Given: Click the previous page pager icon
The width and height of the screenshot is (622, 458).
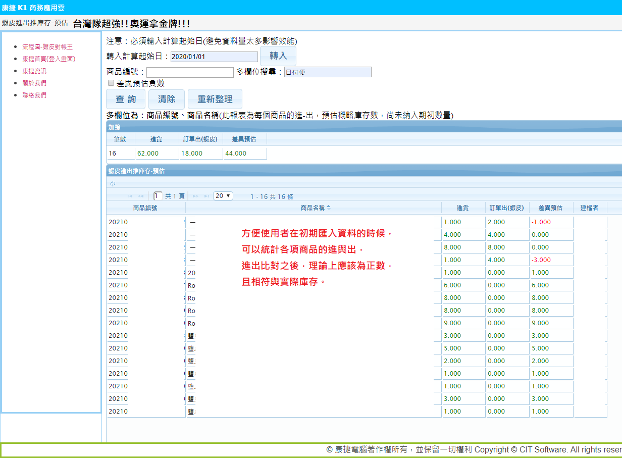Looking at the screenshot, I should [140, 196].
